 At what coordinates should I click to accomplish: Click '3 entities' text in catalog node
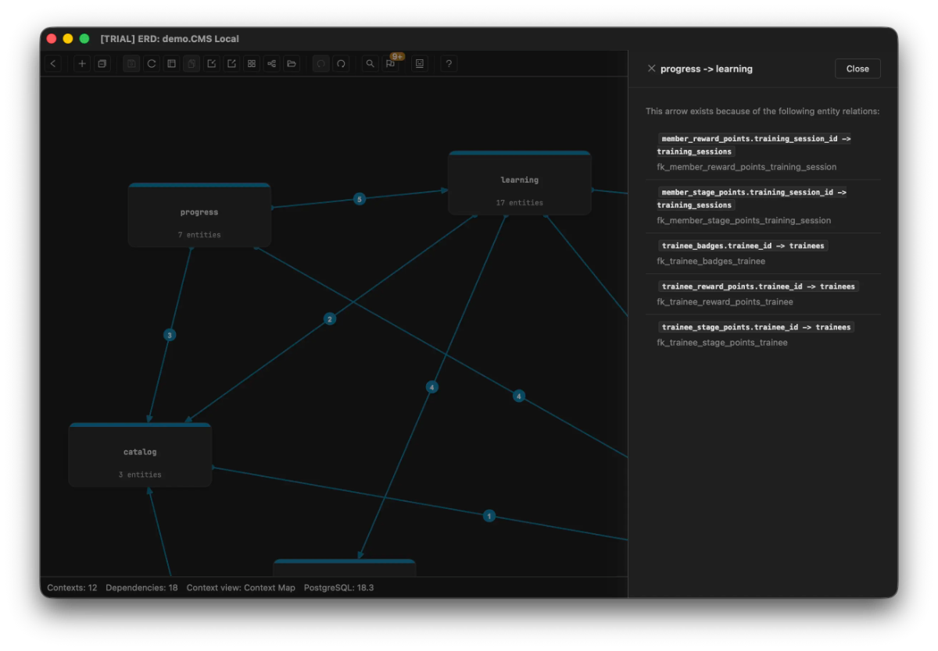[140, 475]
